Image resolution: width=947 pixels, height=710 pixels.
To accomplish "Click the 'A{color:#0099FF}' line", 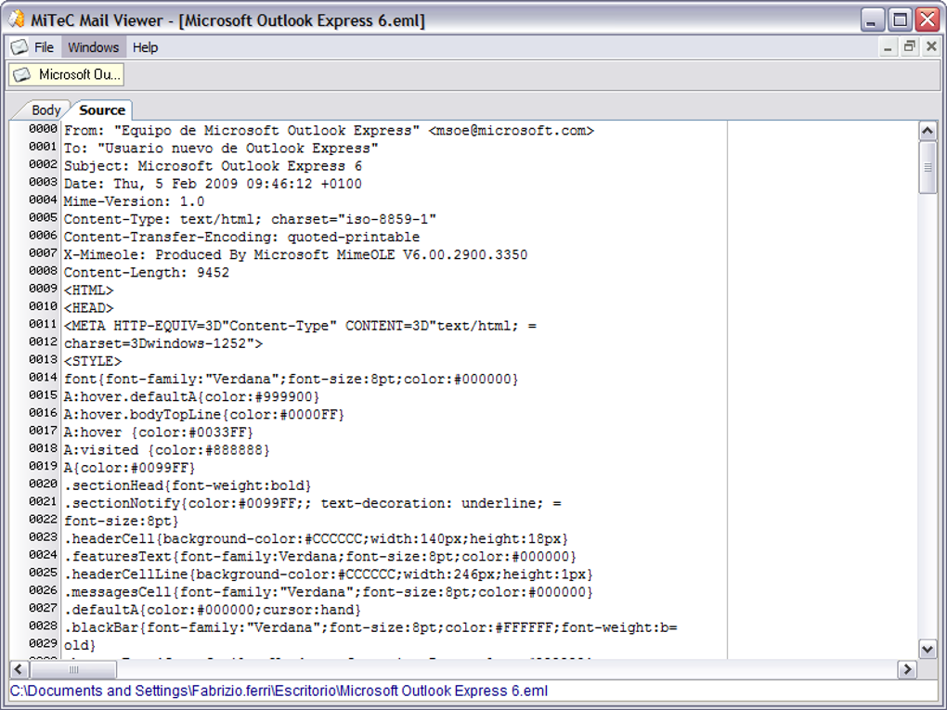I will pyautogui.click(x=130, y=468).
